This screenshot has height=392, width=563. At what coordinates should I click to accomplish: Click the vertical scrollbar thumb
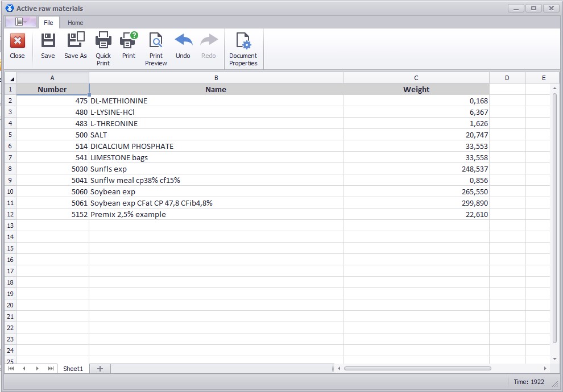pos(554,219)
